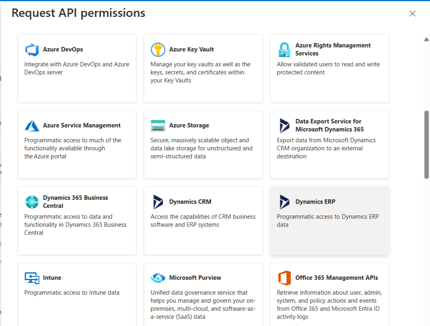
Task: Click the Dynamics CRM icon
Action: [158, 202]
